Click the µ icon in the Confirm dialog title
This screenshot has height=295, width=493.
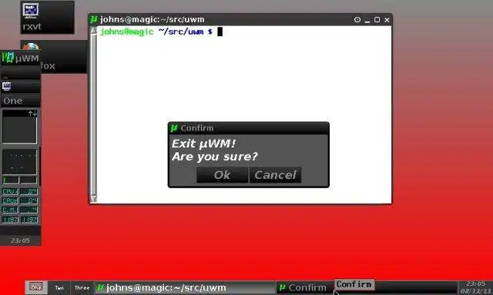pyautogui.click(x=174, y=128)
